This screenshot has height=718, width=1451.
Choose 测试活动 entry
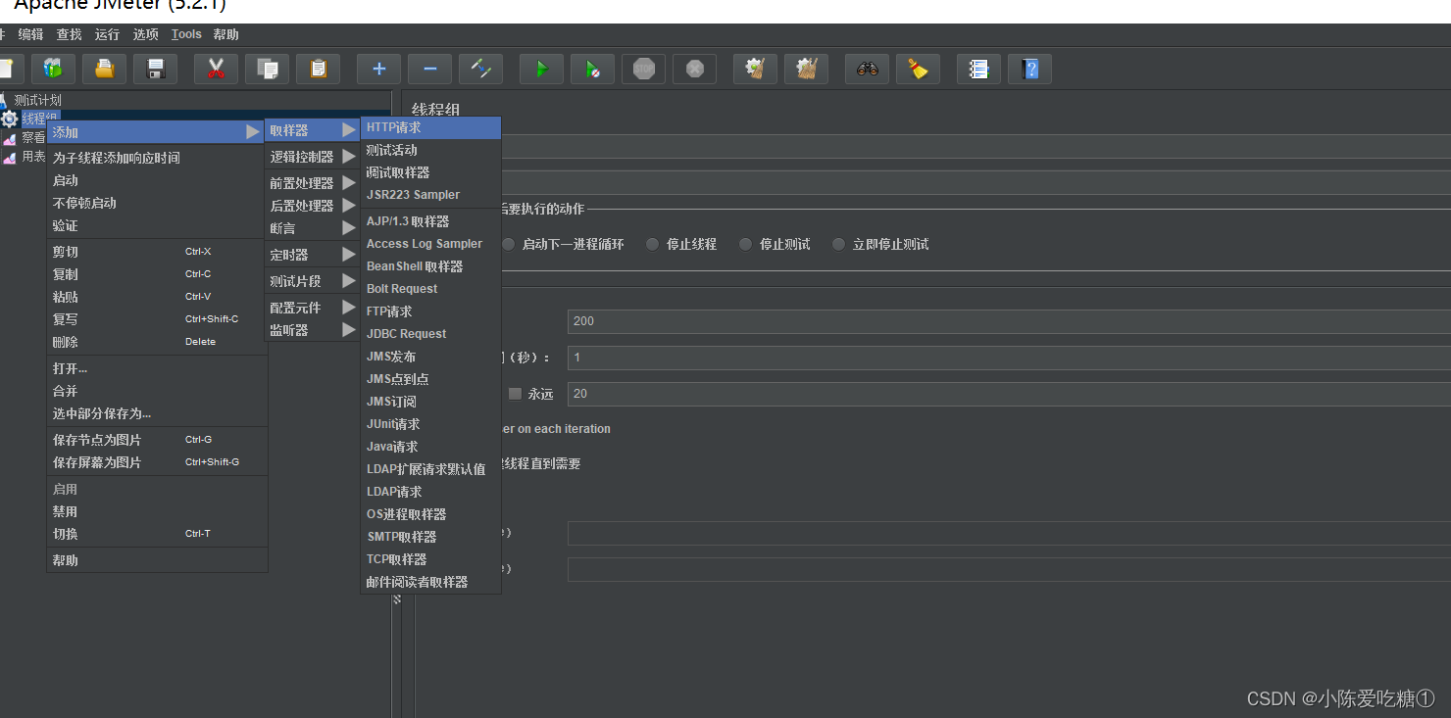431,150
